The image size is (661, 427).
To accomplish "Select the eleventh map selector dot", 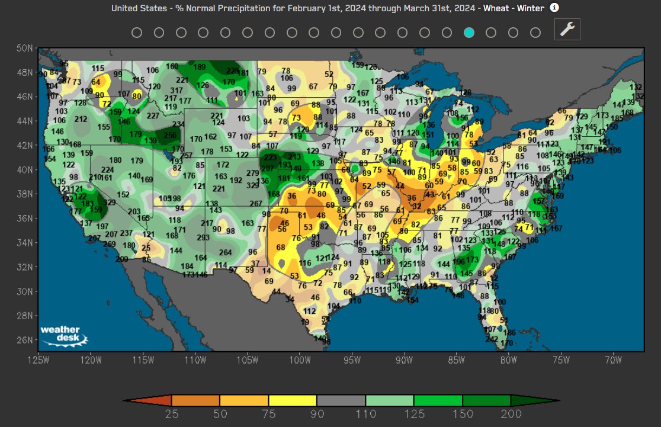I will pyautogui.click(x=358, y=33).
